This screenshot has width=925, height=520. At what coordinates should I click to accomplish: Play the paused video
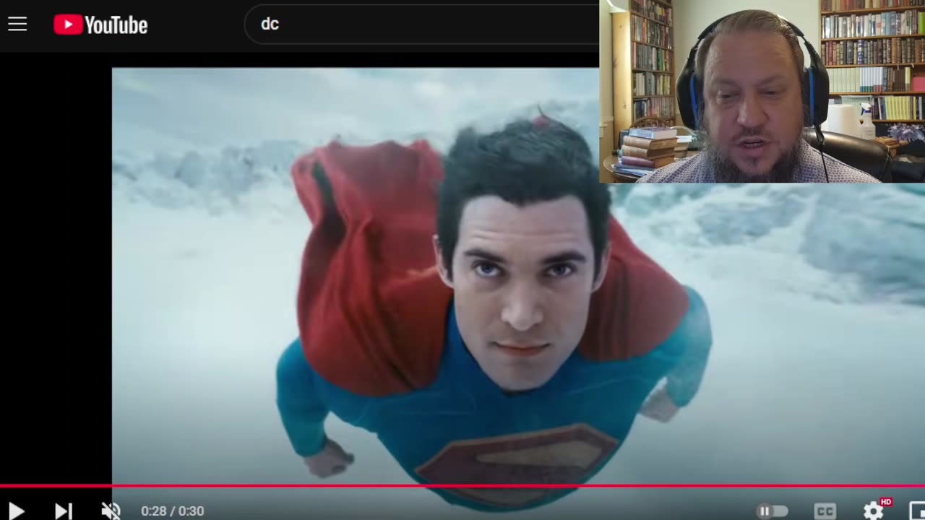16,511
